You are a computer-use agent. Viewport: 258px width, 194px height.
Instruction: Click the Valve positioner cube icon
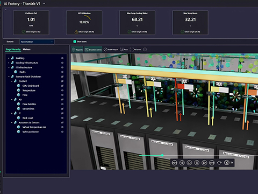point(18,131)
